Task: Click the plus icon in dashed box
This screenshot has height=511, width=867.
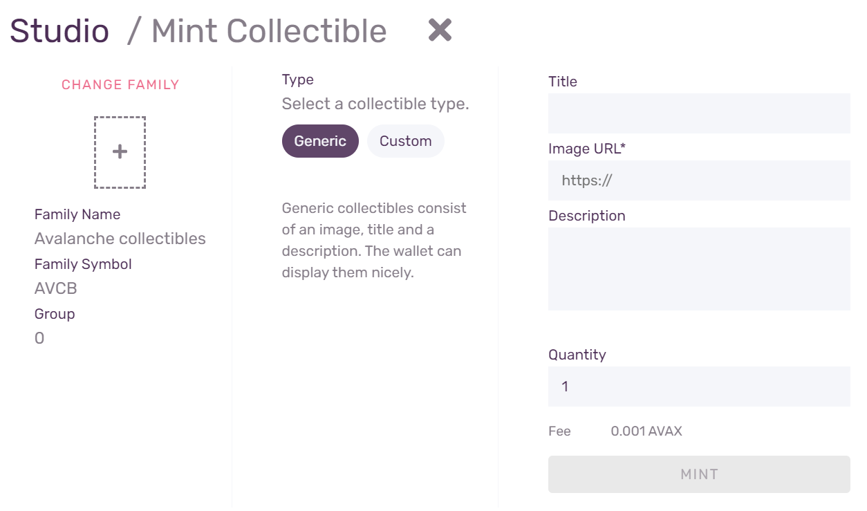Action: click(x=120, y=152)
